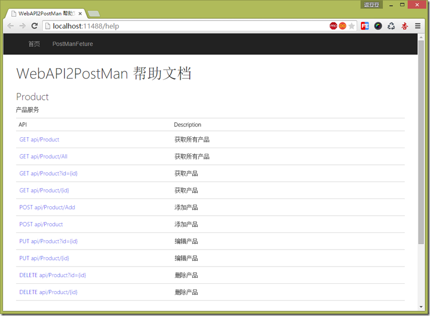Open the POST api/Product/Add link
The height and width of the screenshot is (316, 430).
click(x=47, y=207)
